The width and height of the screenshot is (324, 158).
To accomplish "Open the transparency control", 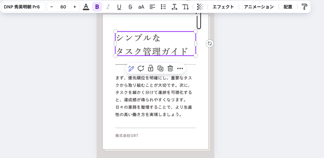I will tap(200, 7).
